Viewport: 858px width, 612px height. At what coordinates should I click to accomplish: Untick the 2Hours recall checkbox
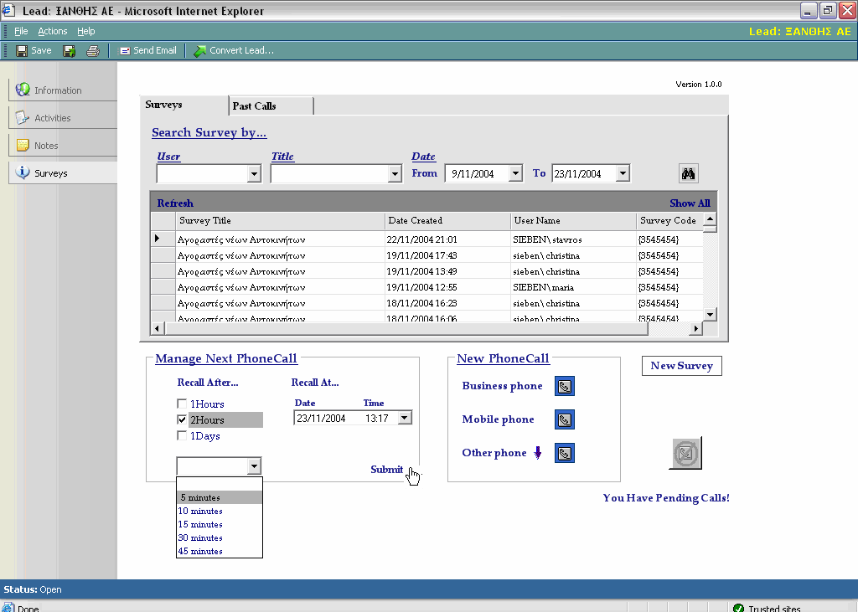(182, 419)
